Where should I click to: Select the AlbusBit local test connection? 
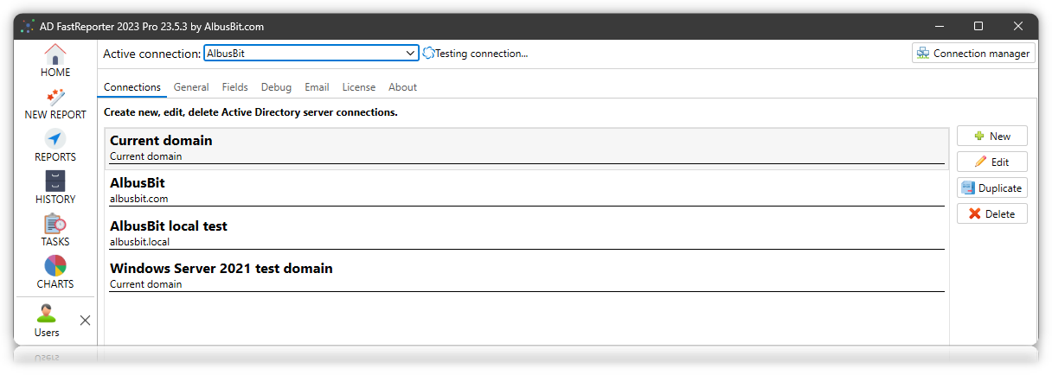[x=526, y=232]
